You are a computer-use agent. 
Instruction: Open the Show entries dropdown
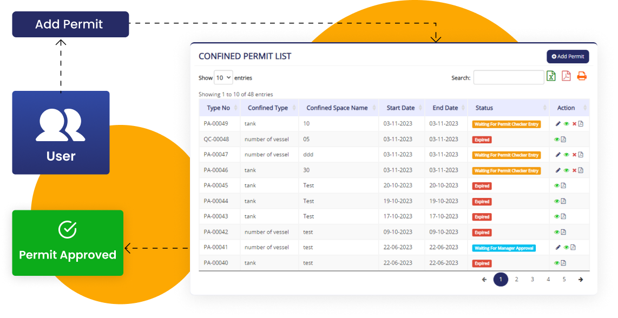click(x=223, y=77)
